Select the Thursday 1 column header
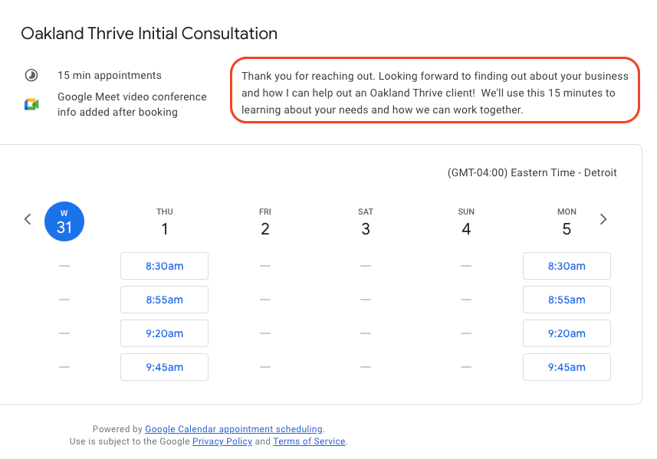This screenshot has height=459, width=657. [164, 222]
